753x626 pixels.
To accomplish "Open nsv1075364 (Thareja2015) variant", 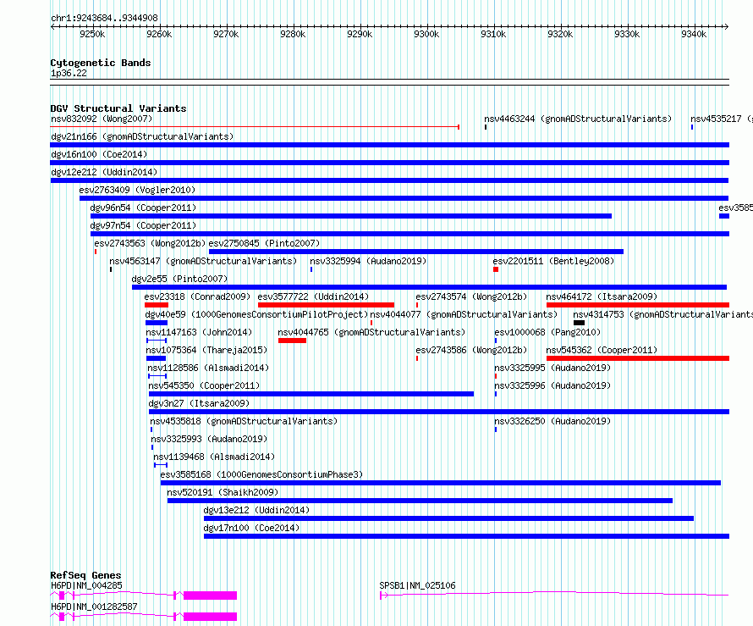I will click(x=206, y=350).
